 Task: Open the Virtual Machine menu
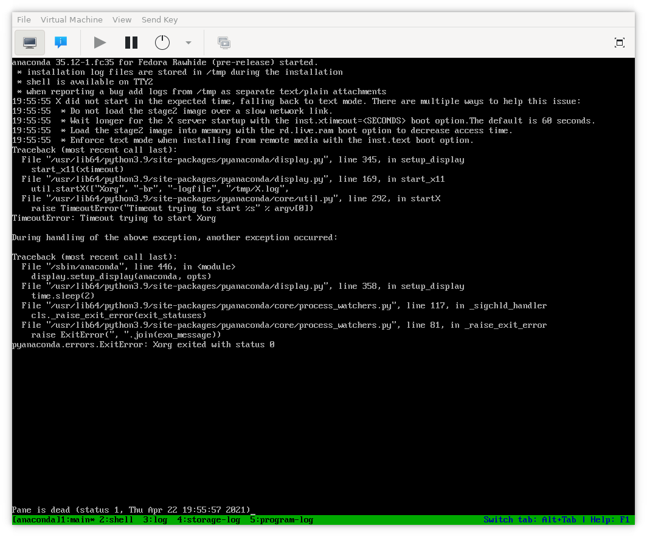(71, 20)
